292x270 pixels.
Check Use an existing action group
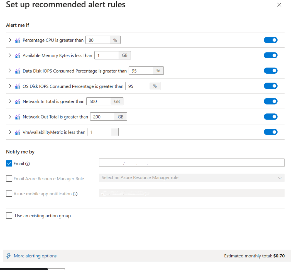9,216
